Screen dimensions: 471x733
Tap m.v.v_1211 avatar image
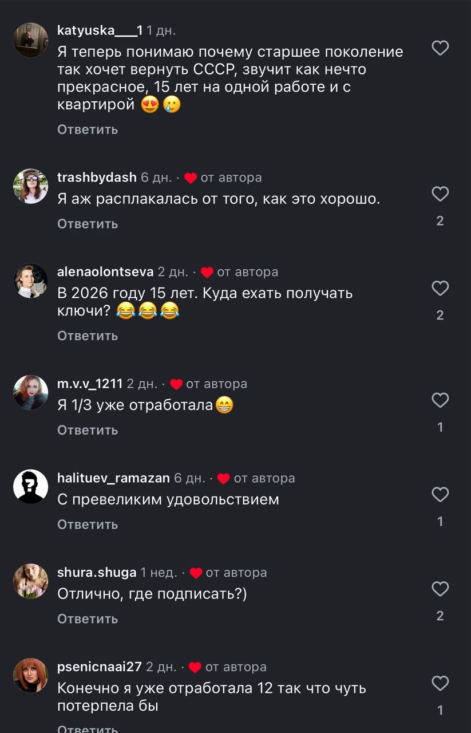[x=30, y=392]
